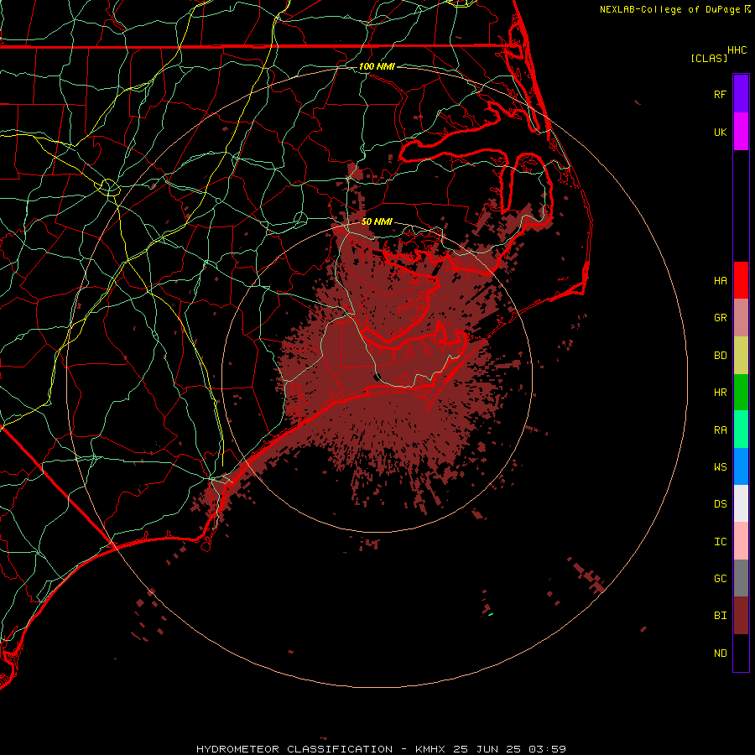Click the 03:59 timestamp
The width and height of the screenshot is (755, 755).
(547, 749)
